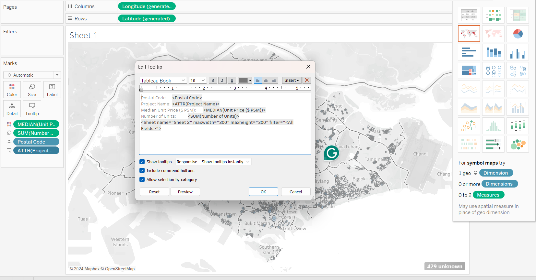
Task: Right-align the tooltip text
Action: [x=274, y=81]
